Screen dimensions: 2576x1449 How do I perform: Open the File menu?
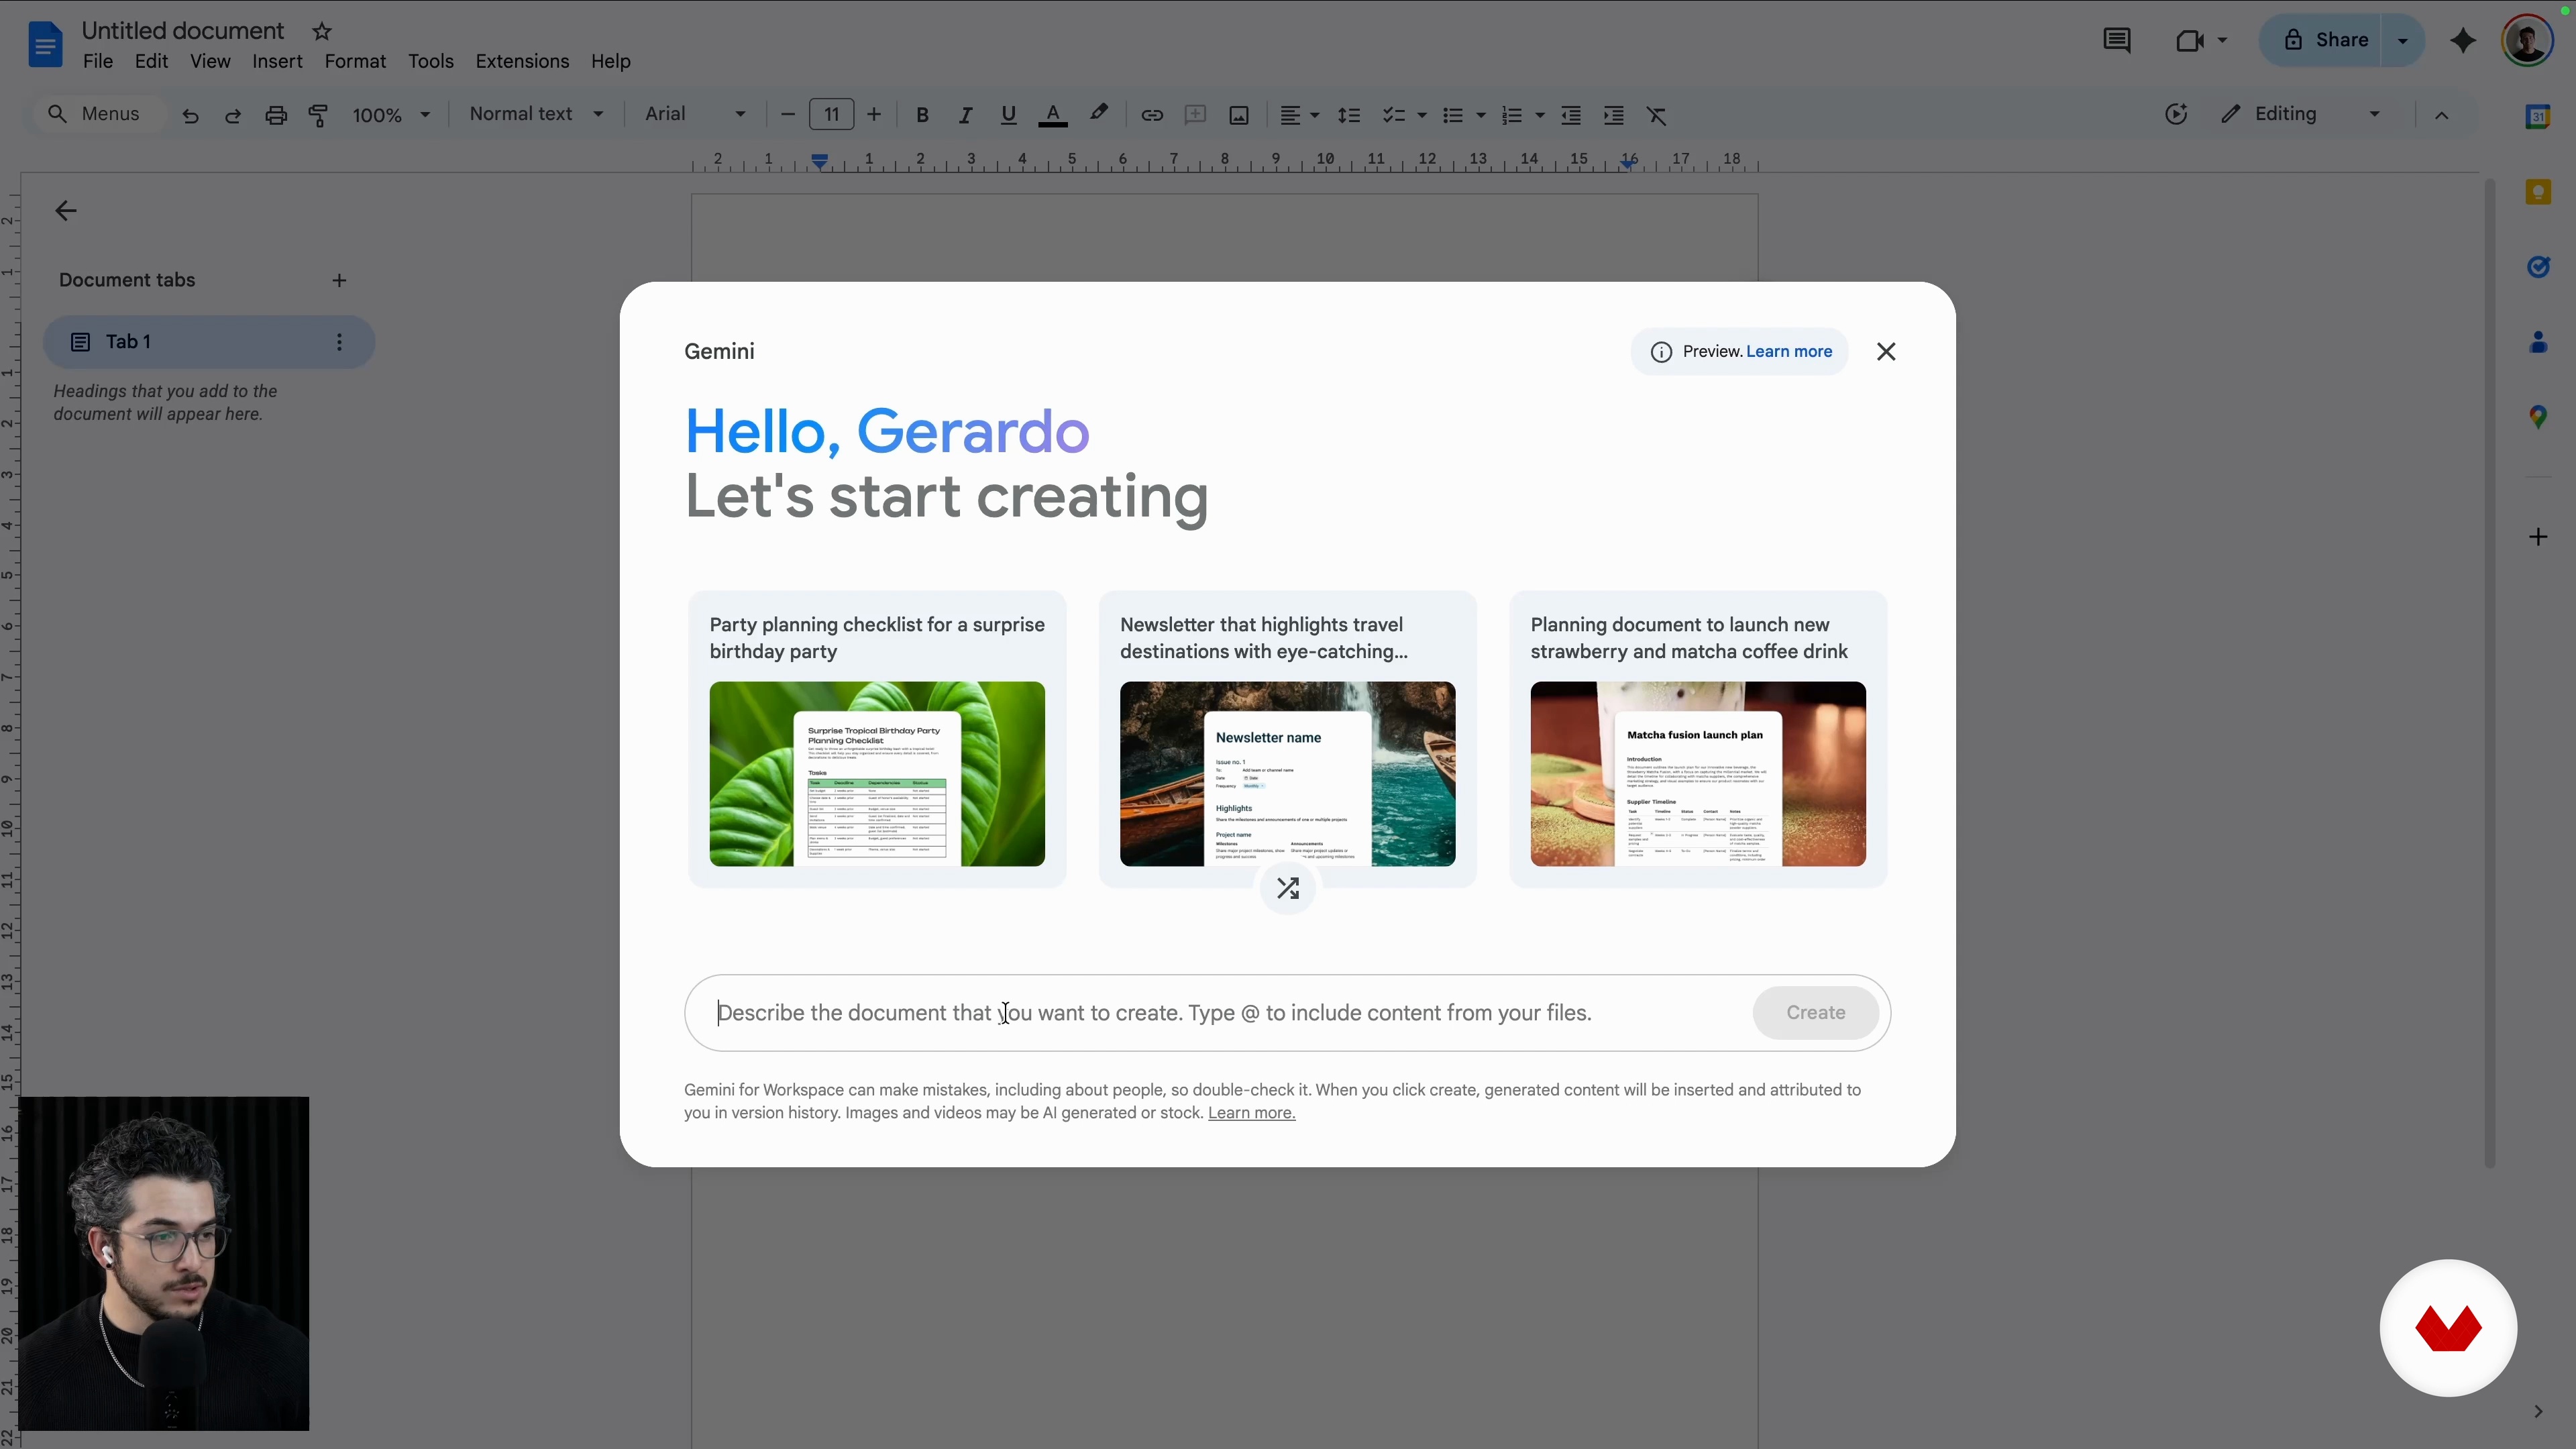tap(98, 62)
